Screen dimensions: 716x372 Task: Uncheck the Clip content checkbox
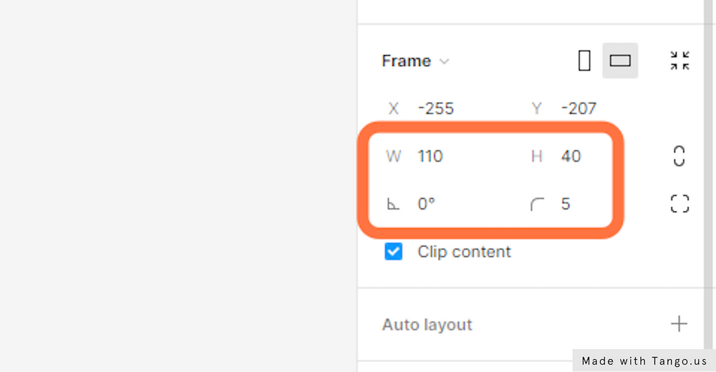tap(393, 252)
